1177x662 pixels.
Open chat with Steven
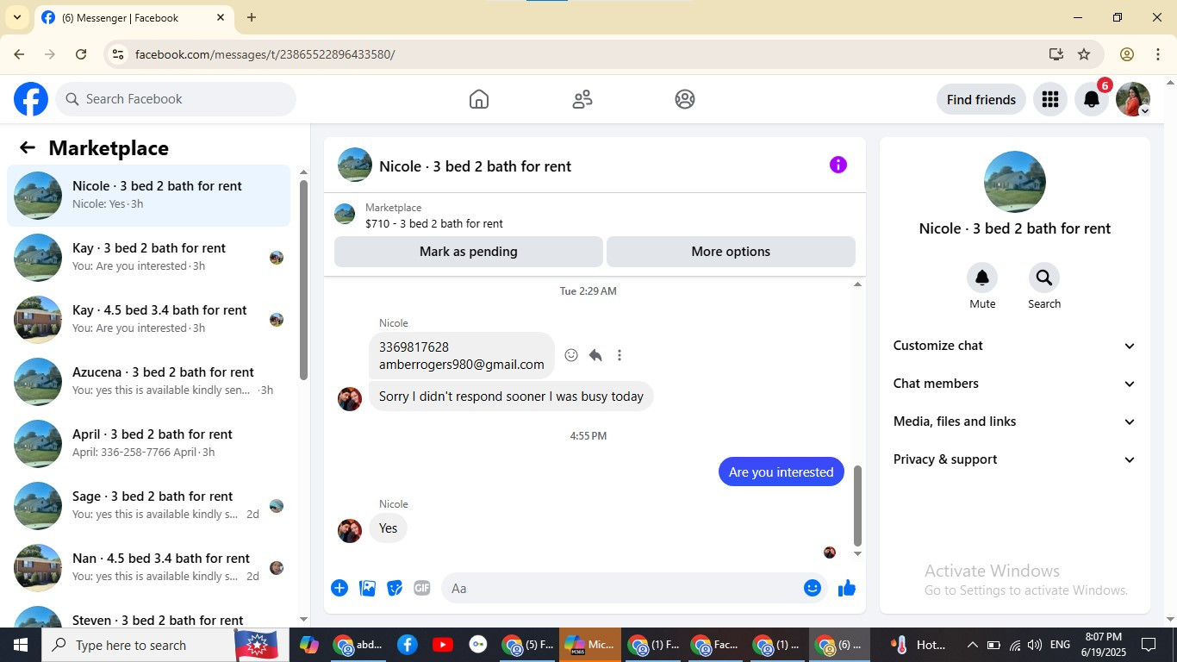148,615
